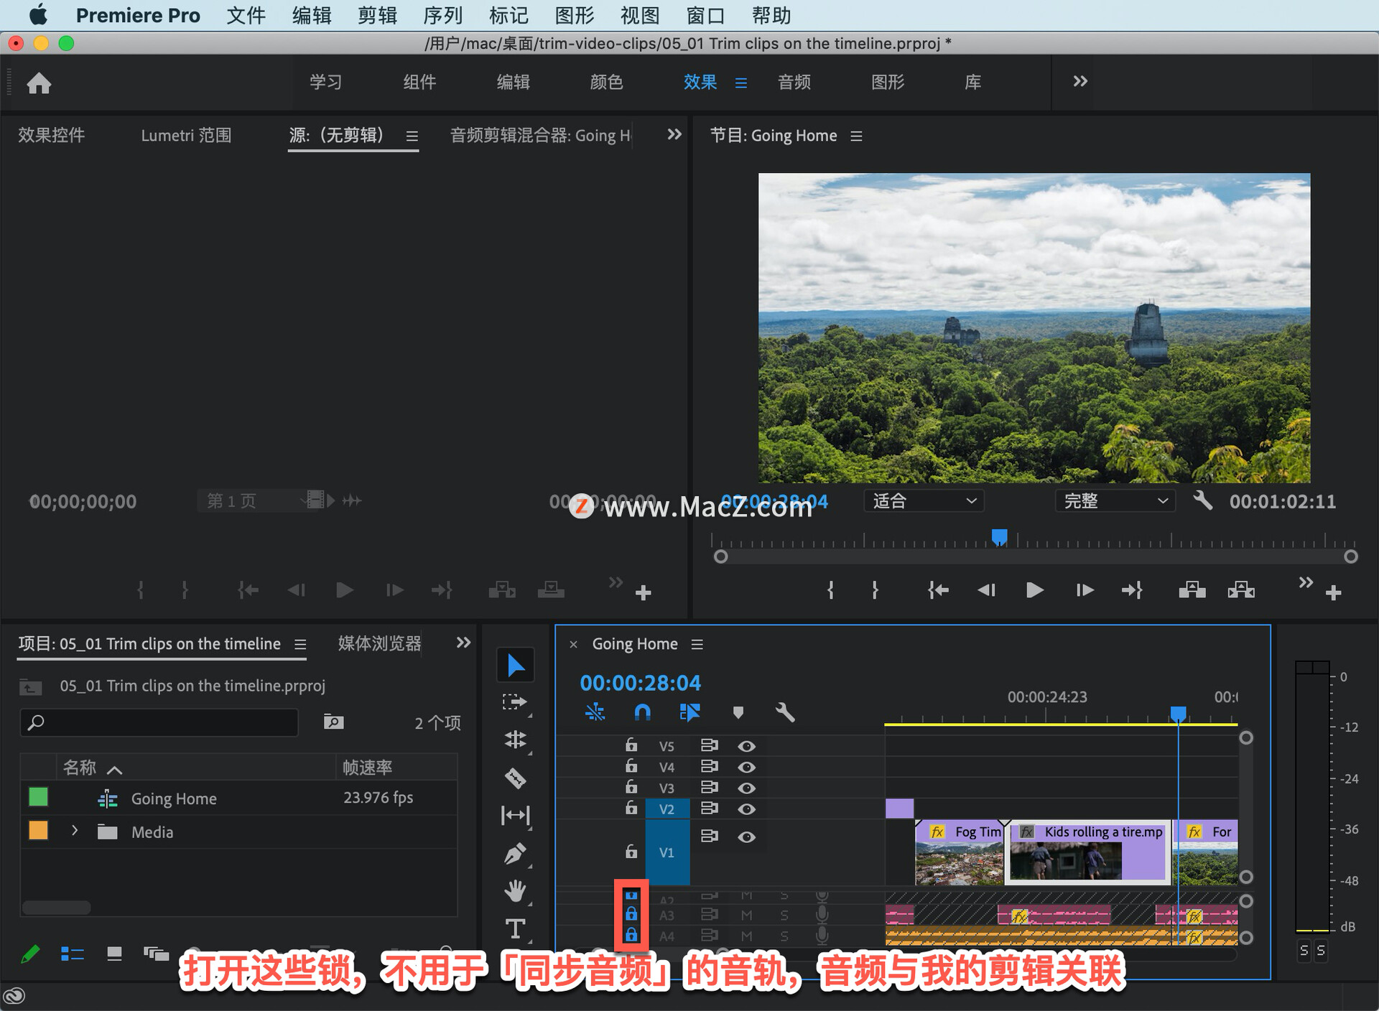Toggle Snap in timeline magnet icon
The height and width of the screenshot is (1011, 1379).
[642, 712]
